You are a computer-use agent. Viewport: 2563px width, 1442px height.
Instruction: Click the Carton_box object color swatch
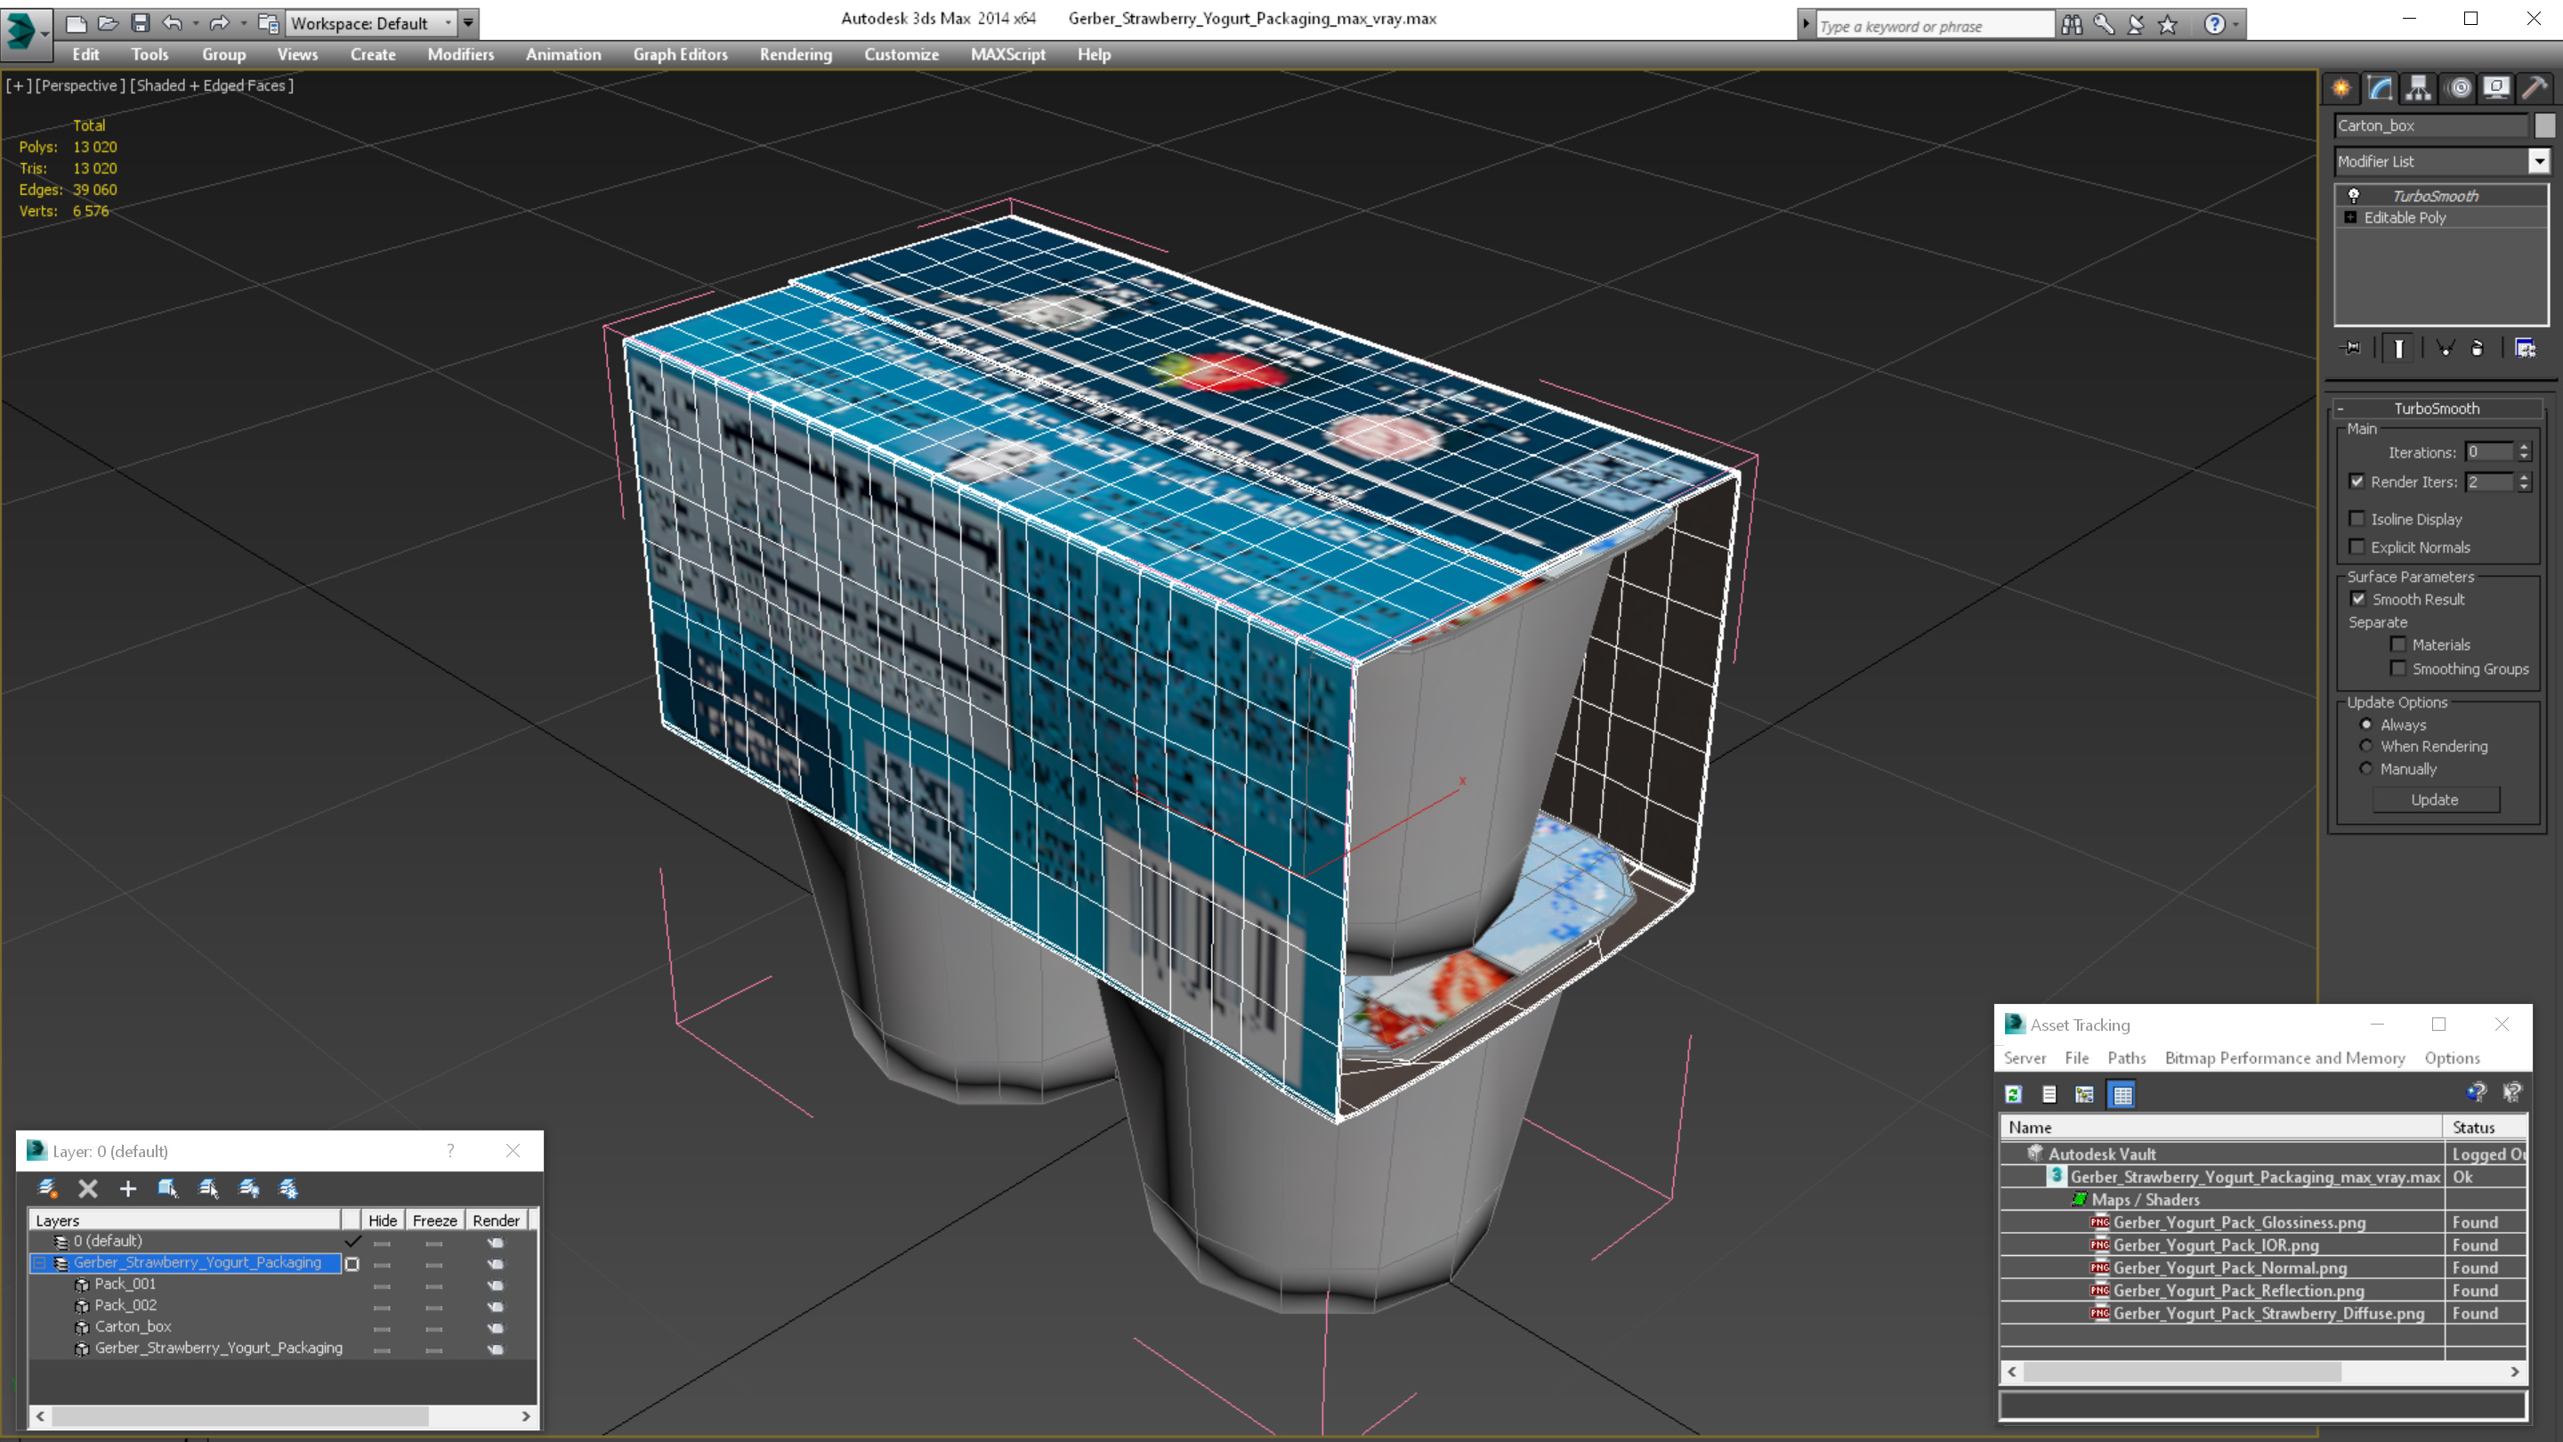(2544, 126)
